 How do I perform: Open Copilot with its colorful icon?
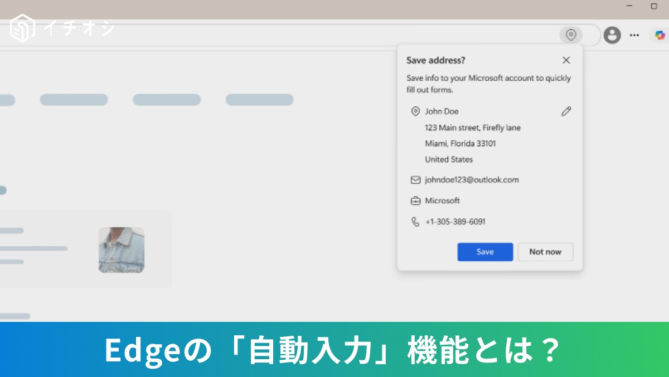(660, 35)
